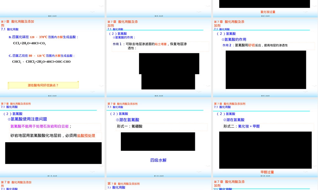Click the blue caption '四级水解'

(158, 160)
